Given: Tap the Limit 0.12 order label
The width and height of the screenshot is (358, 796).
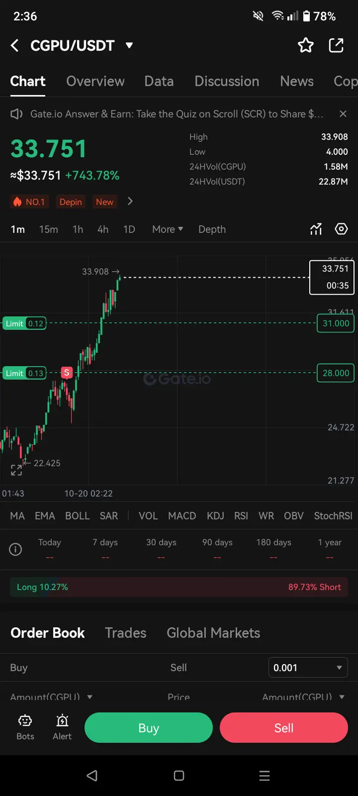Looking at the screenshot, I should pos(24,323).
